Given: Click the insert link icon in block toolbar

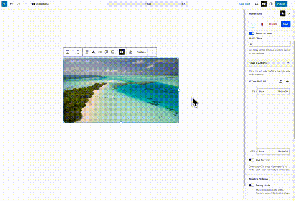Looking at the screenshot, I should coord(100,52).
